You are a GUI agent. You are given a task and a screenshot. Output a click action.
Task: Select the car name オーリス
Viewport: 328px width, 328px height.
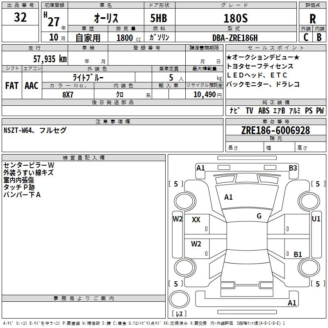[106, 18]
